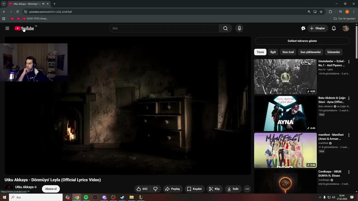Create a clip with Klip button

(215, 189)
